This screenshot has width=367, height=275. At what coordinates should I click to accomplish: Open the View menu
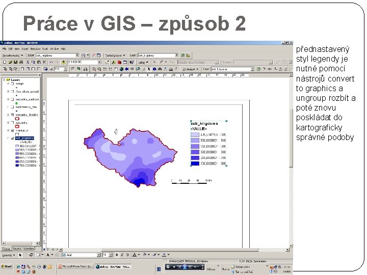point(17,49)
